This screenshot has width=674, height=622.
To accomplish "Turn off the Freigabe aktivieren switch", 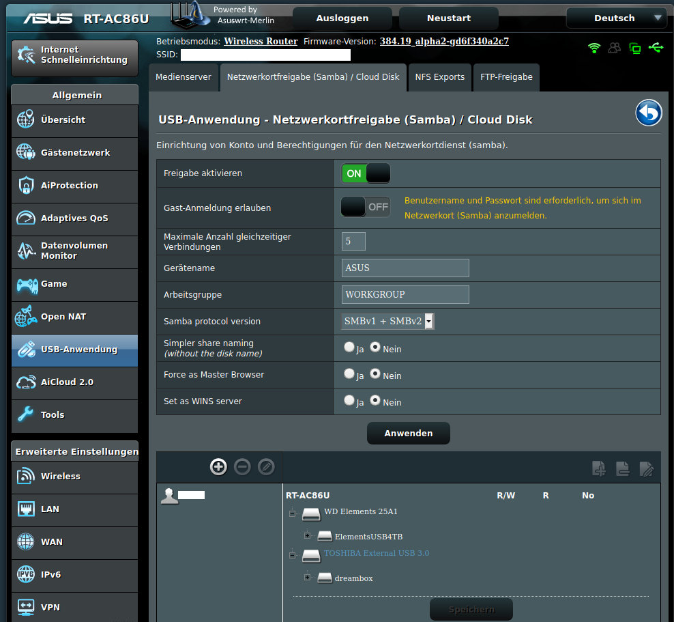I will tap(366, 173).
